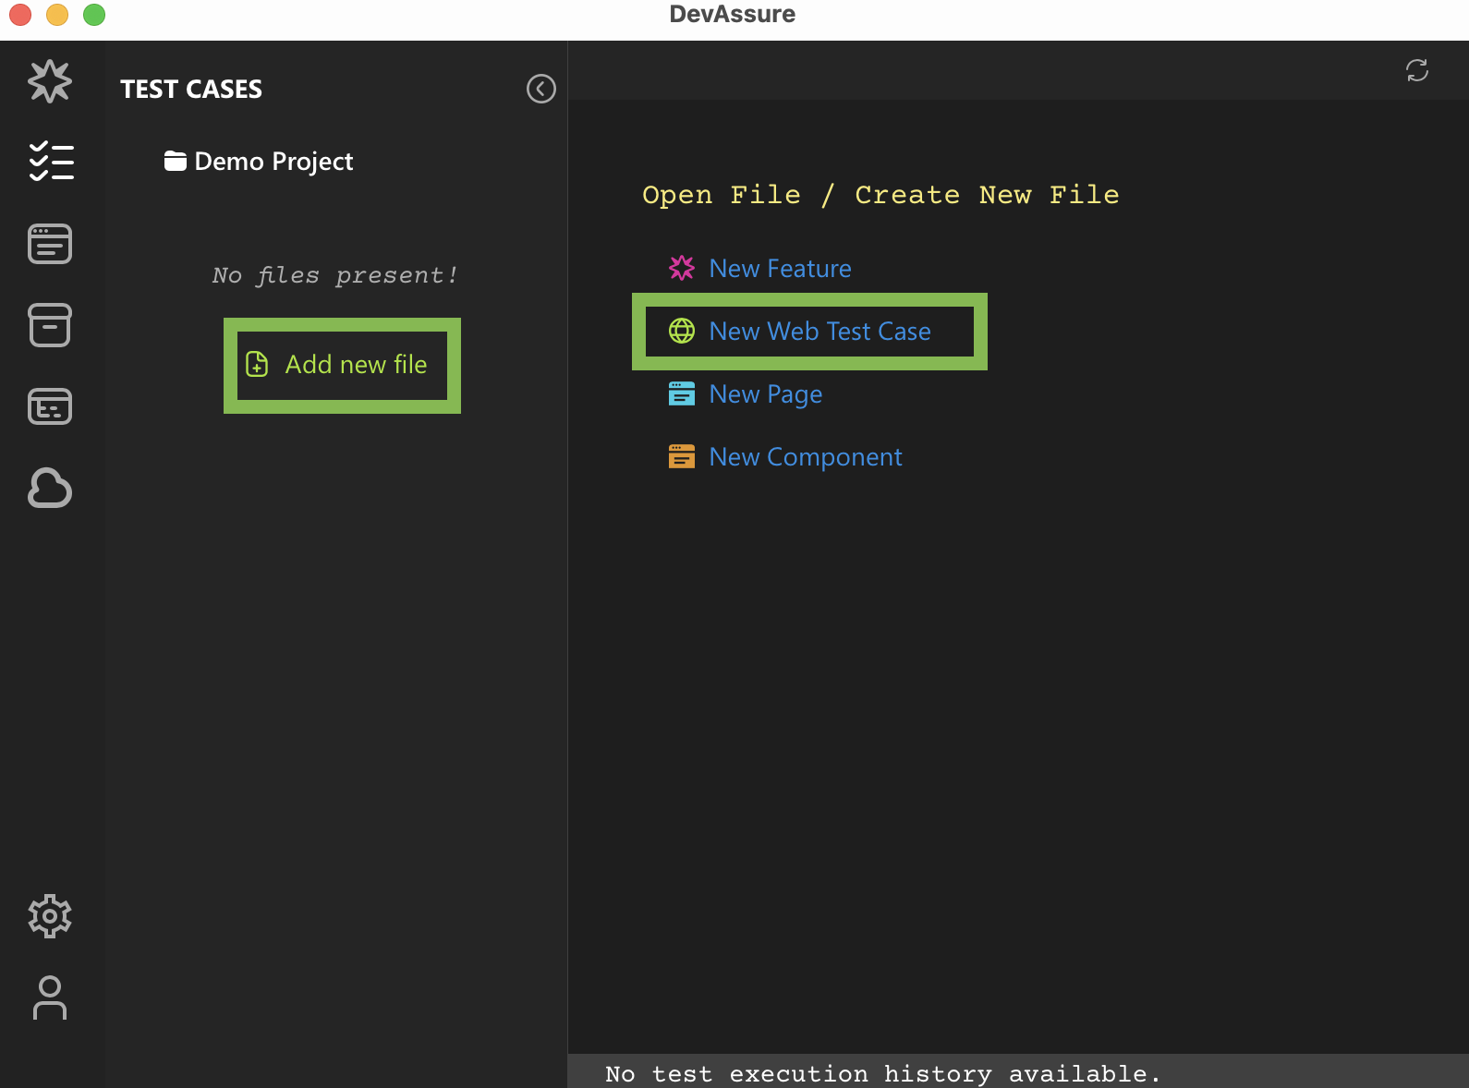
Task: Open the user profile icon
Action: pos(50,997)
